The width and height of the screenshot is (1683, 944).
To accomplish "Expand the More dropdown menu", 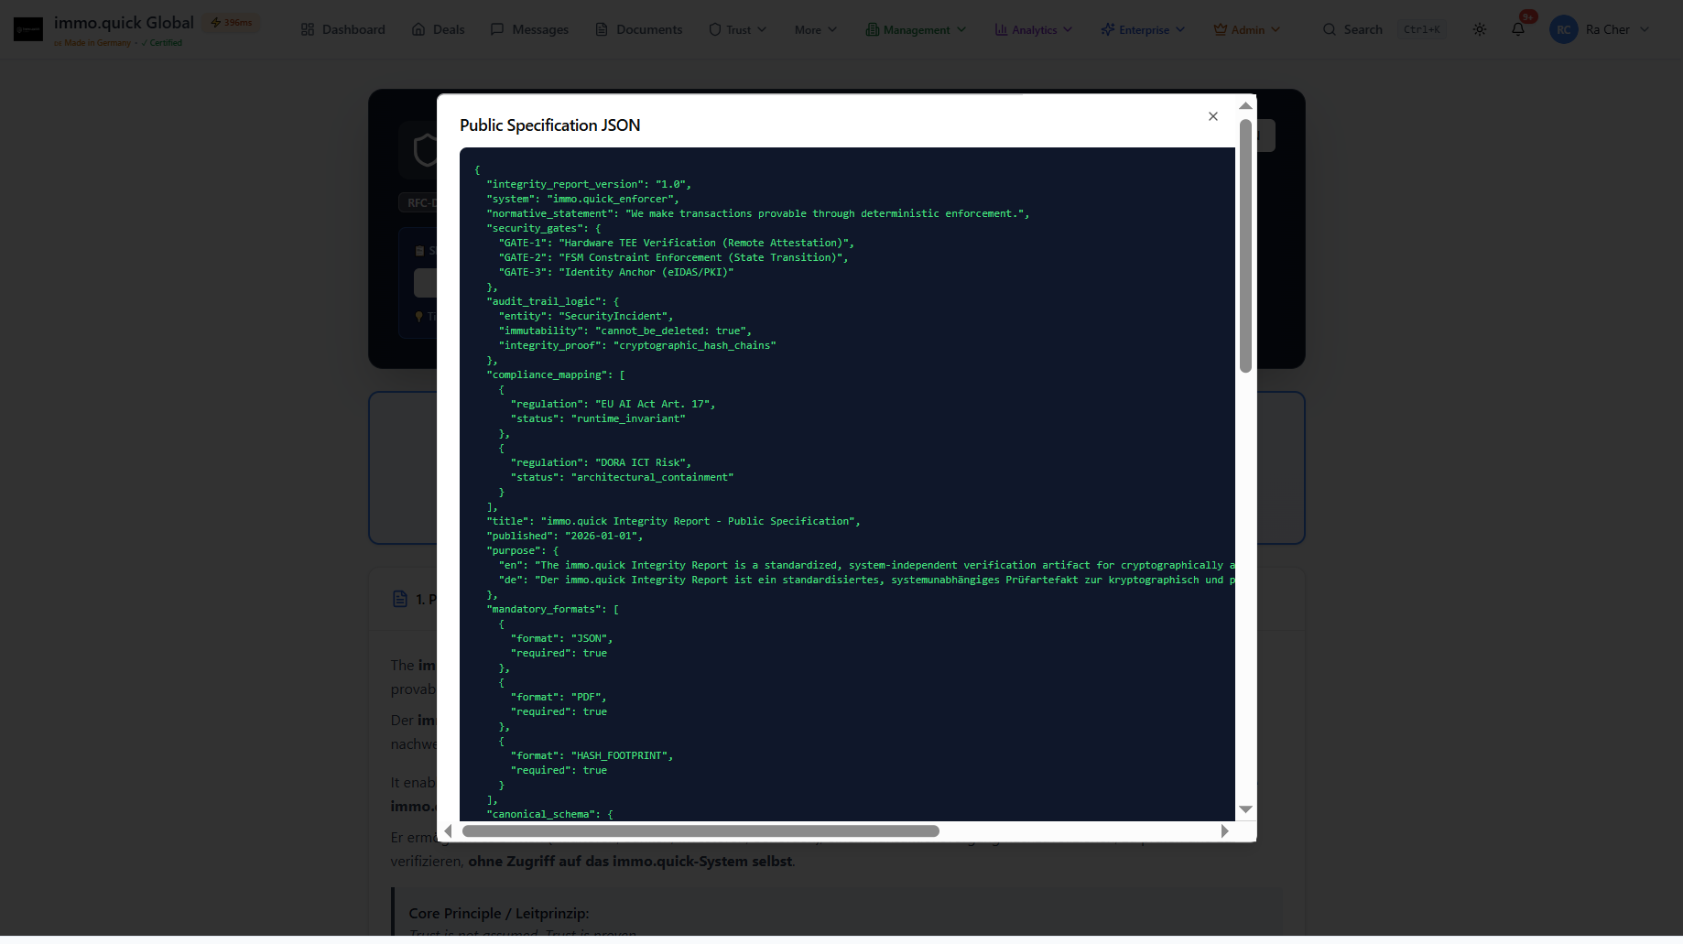I will (x=815, y=29).
